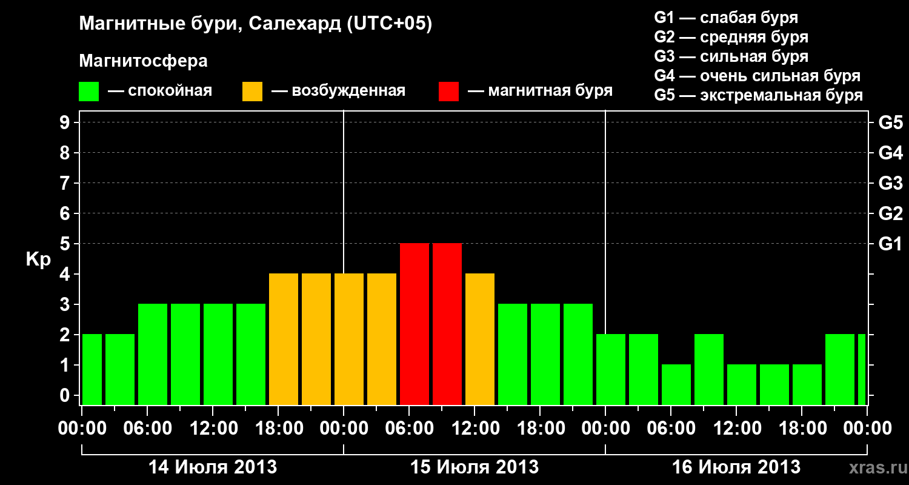Click the 'Kp' axis title
The height and width of the screenshot is (485, 909).
click(39, 259)
